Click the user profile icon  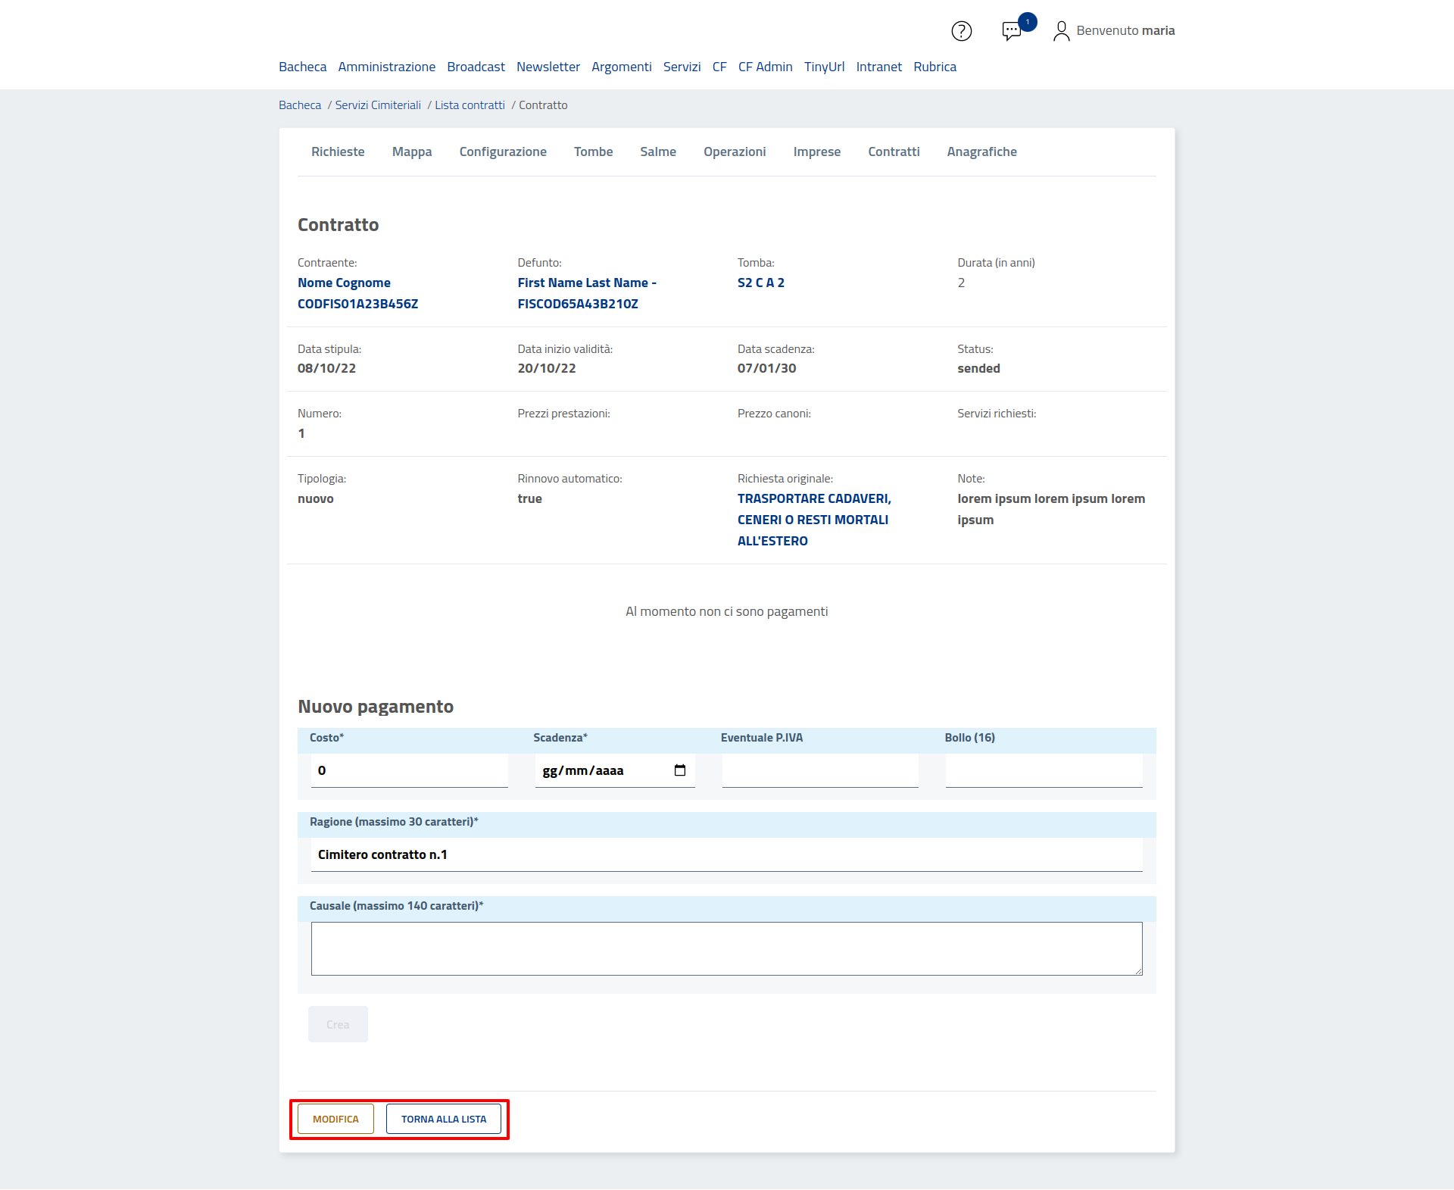click(1061, 31)
